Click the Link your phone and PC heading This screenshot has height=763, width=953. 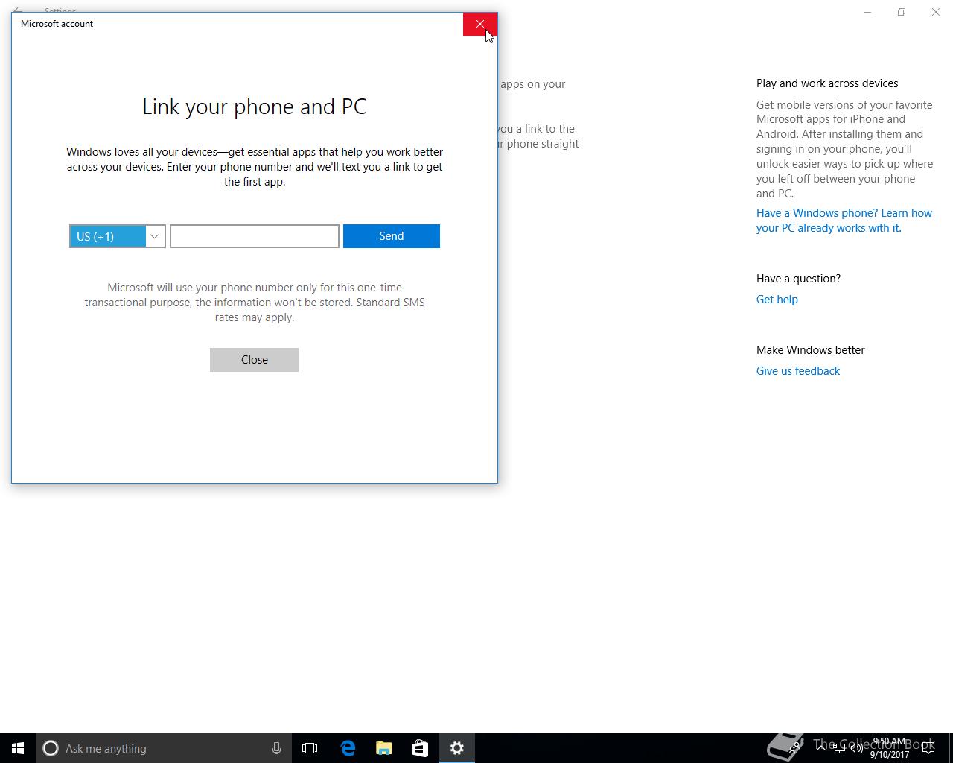pos(255,107)
